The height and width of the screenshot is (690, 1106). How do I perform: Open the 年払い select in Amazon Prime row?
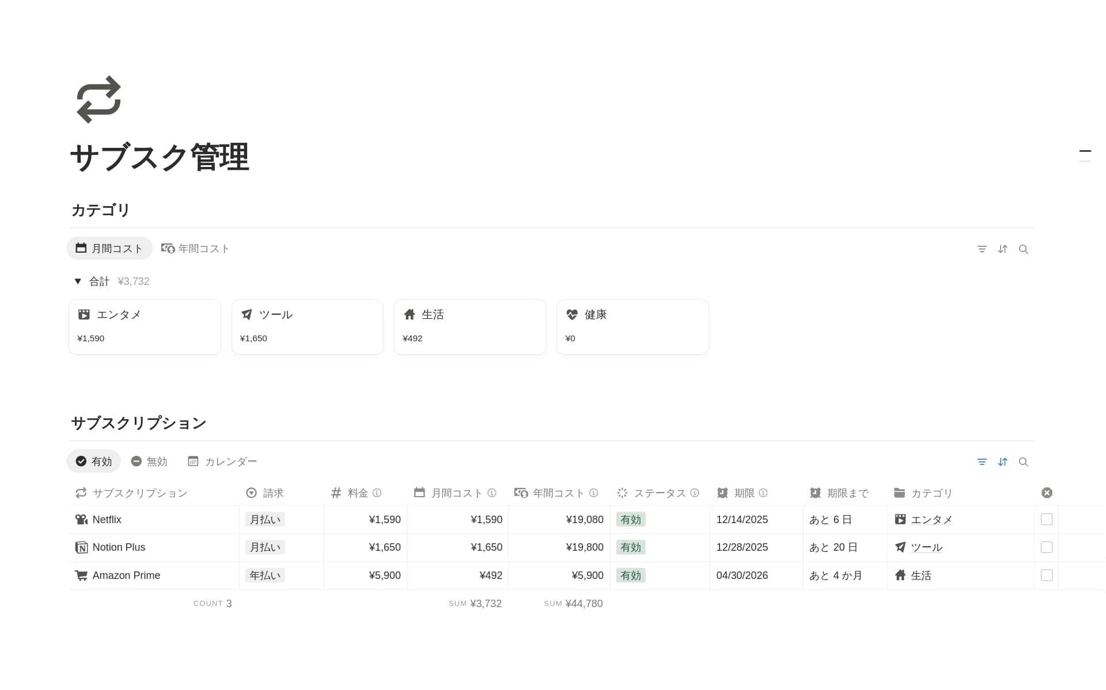(x=265, y=575)
